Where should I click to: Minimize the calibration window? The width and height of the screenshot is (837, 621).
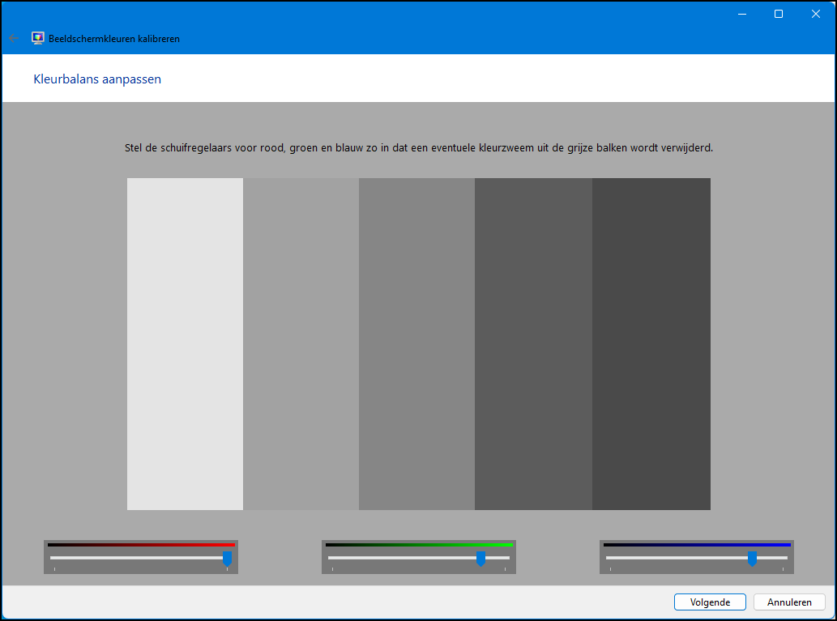click(742, 14)
